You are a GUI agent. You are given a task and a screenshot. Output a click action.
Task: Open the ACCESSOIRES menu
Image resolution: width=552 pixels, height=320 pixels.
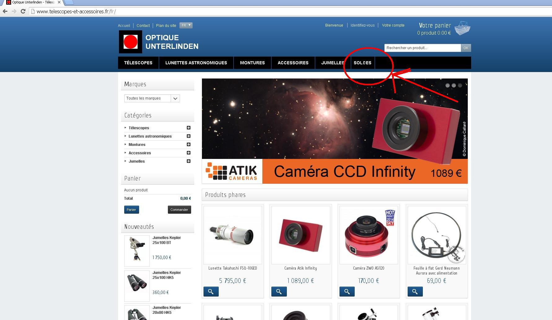pyautogui.click(x=293, y=63)
